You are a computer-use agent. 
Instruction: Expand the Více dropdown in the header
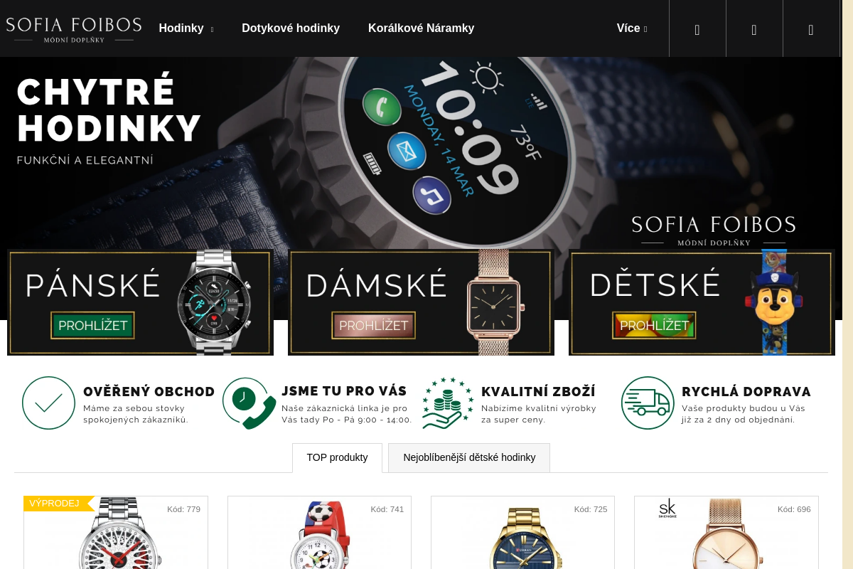[x=632, y=28]
